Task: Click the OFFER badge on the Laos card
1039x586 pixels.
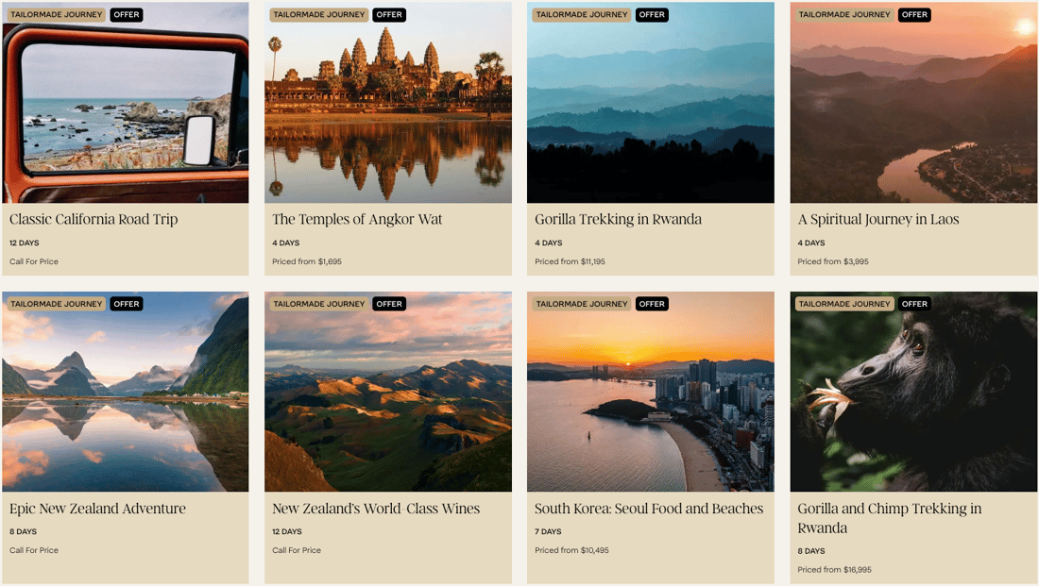Action: (914, 14)
